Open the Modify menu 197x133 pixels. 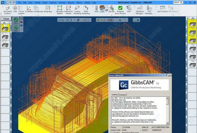tap(38, 3)
